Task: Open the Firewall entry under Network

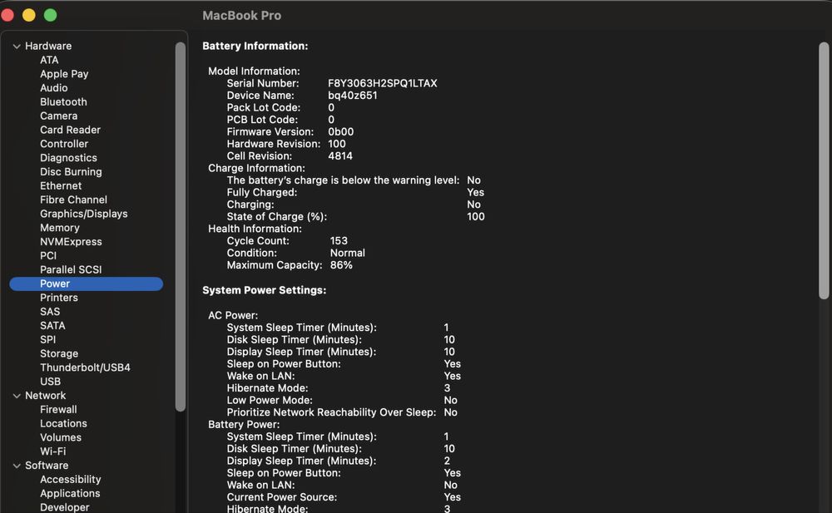Action: coord(58,410)
